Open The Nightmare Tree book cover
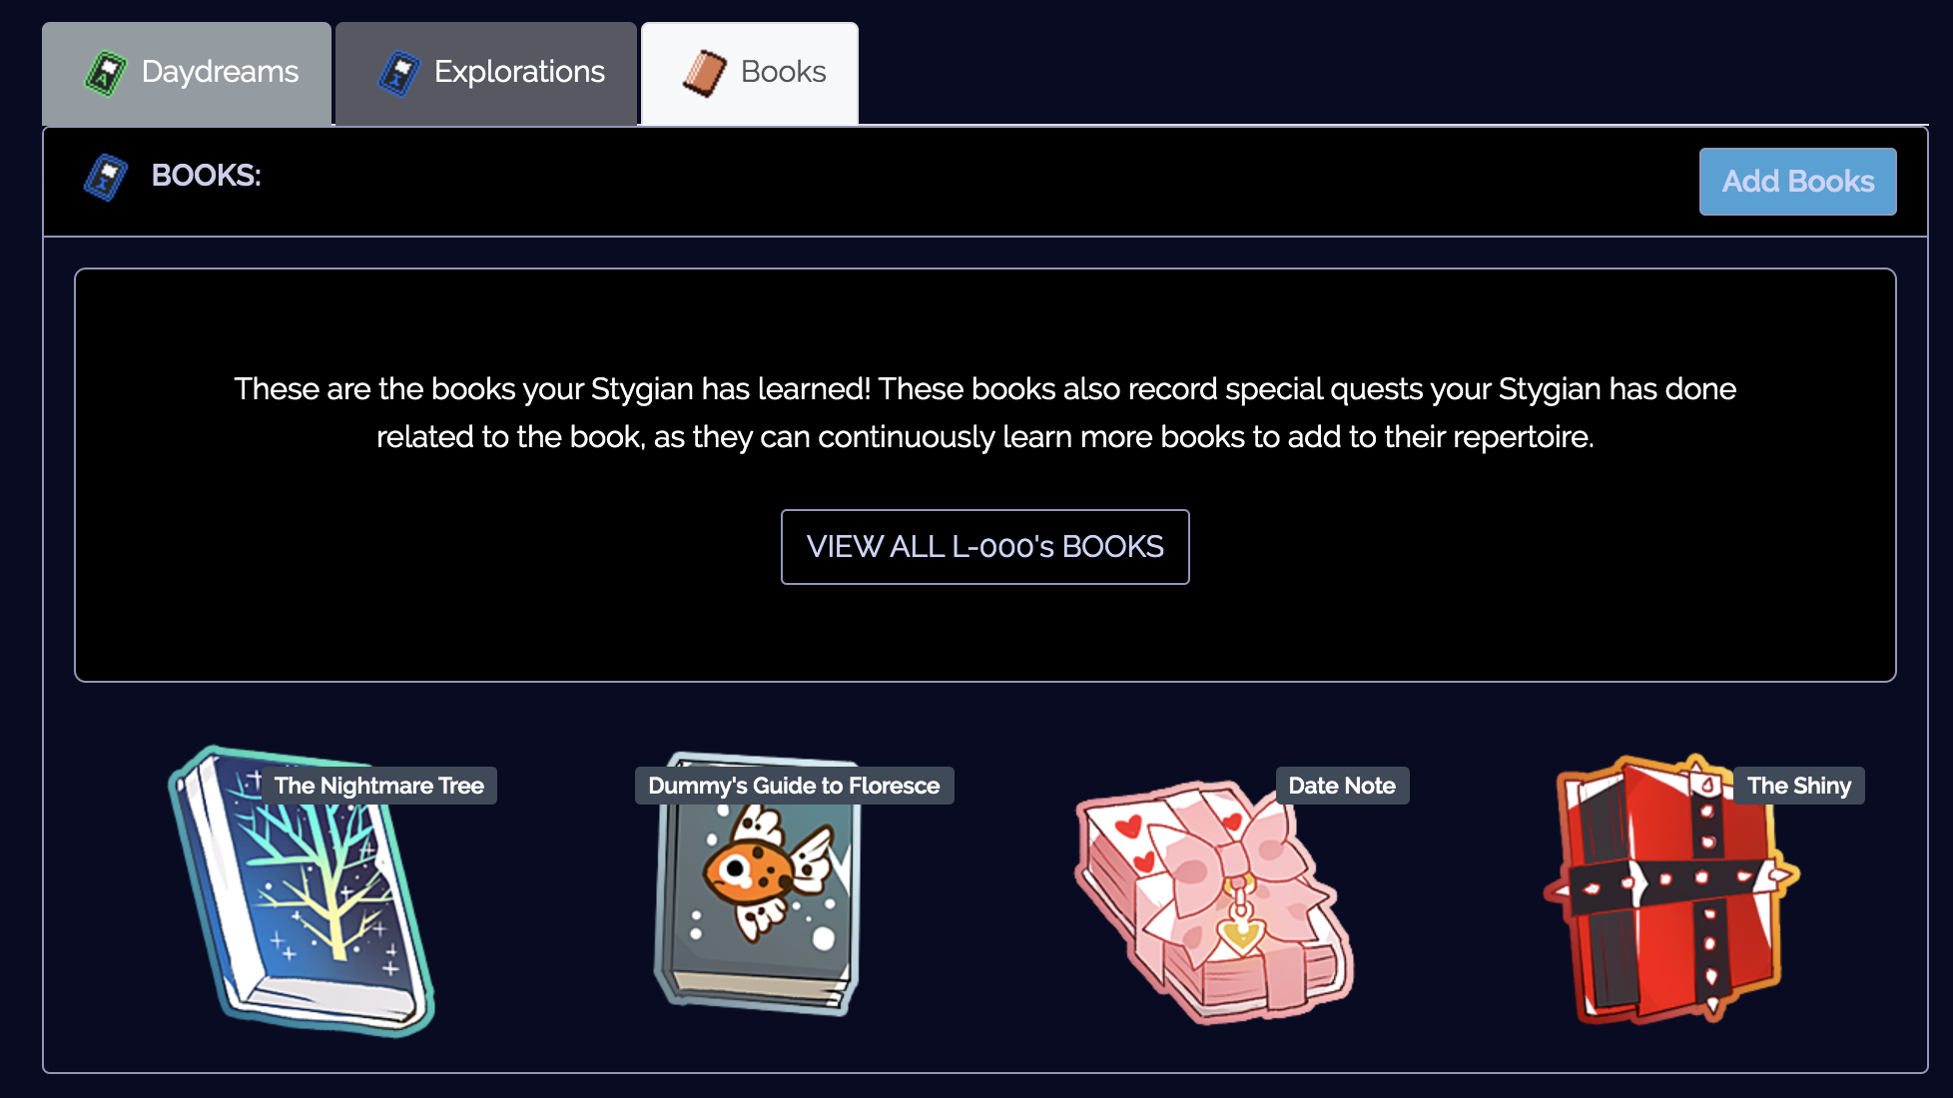The image size is (1953, 1098). [302, 891]
